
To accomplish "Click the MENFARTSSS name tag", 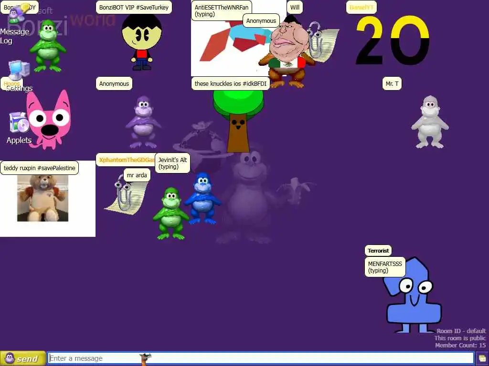I will point(385,267).
